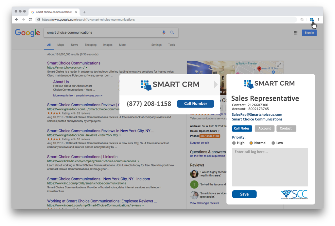Select the Call Notes tab in CRM
335x226 pixels.
(x=242, y=129)
